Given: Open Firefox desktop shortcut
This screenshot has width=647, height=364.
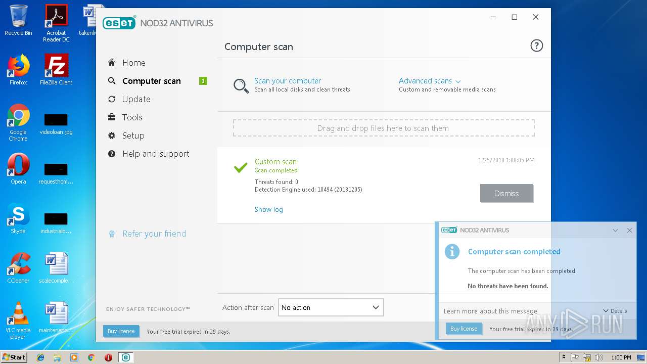Looking at the screenshot, I should [x=18, y=70].
